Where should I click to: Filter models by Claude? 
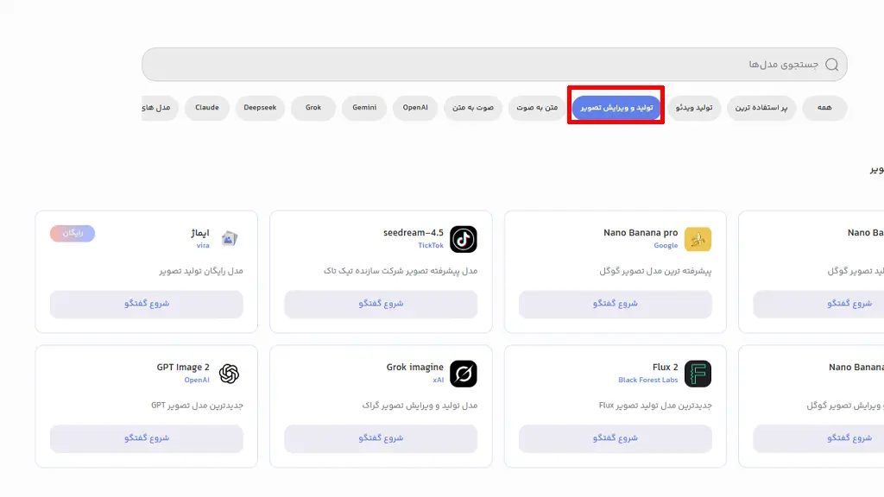pyautogui.click(x=207, y=108)
